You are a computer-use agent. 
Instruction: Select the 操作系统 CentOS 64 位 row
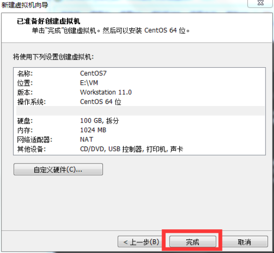141,102
